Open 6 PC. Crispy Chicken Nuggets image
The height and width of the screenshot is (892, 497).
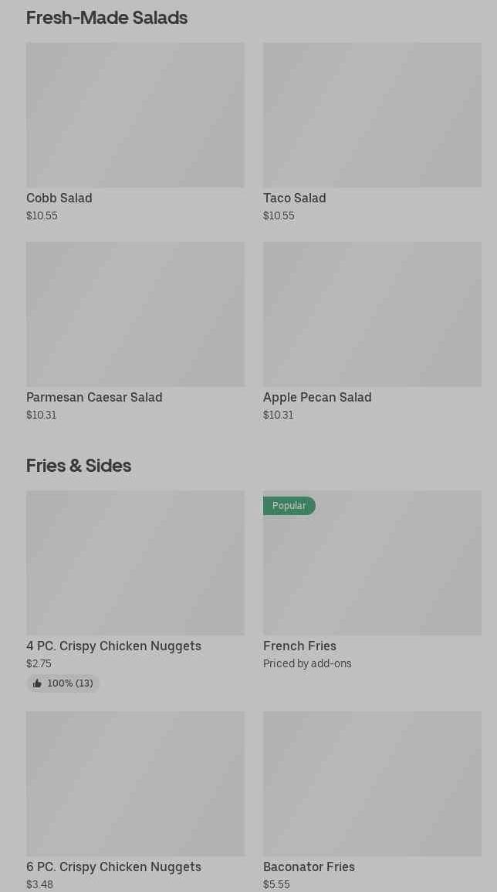(135, 783)
